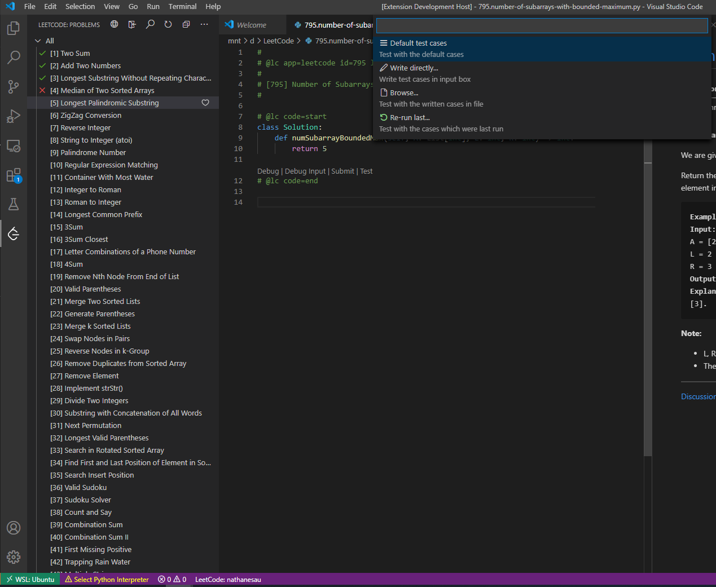Click the errors and warnings status indicator
The width and height of the screenshot is (716, 587).
tap(172, 580)
